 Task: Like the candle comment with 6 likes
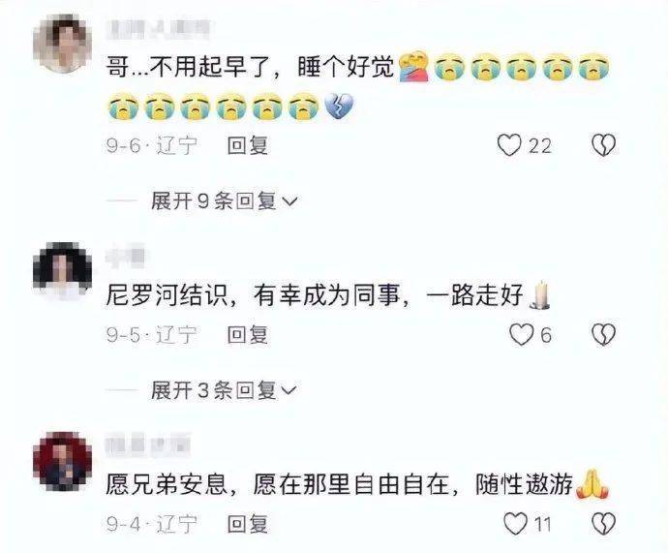(x=522, y=334)
